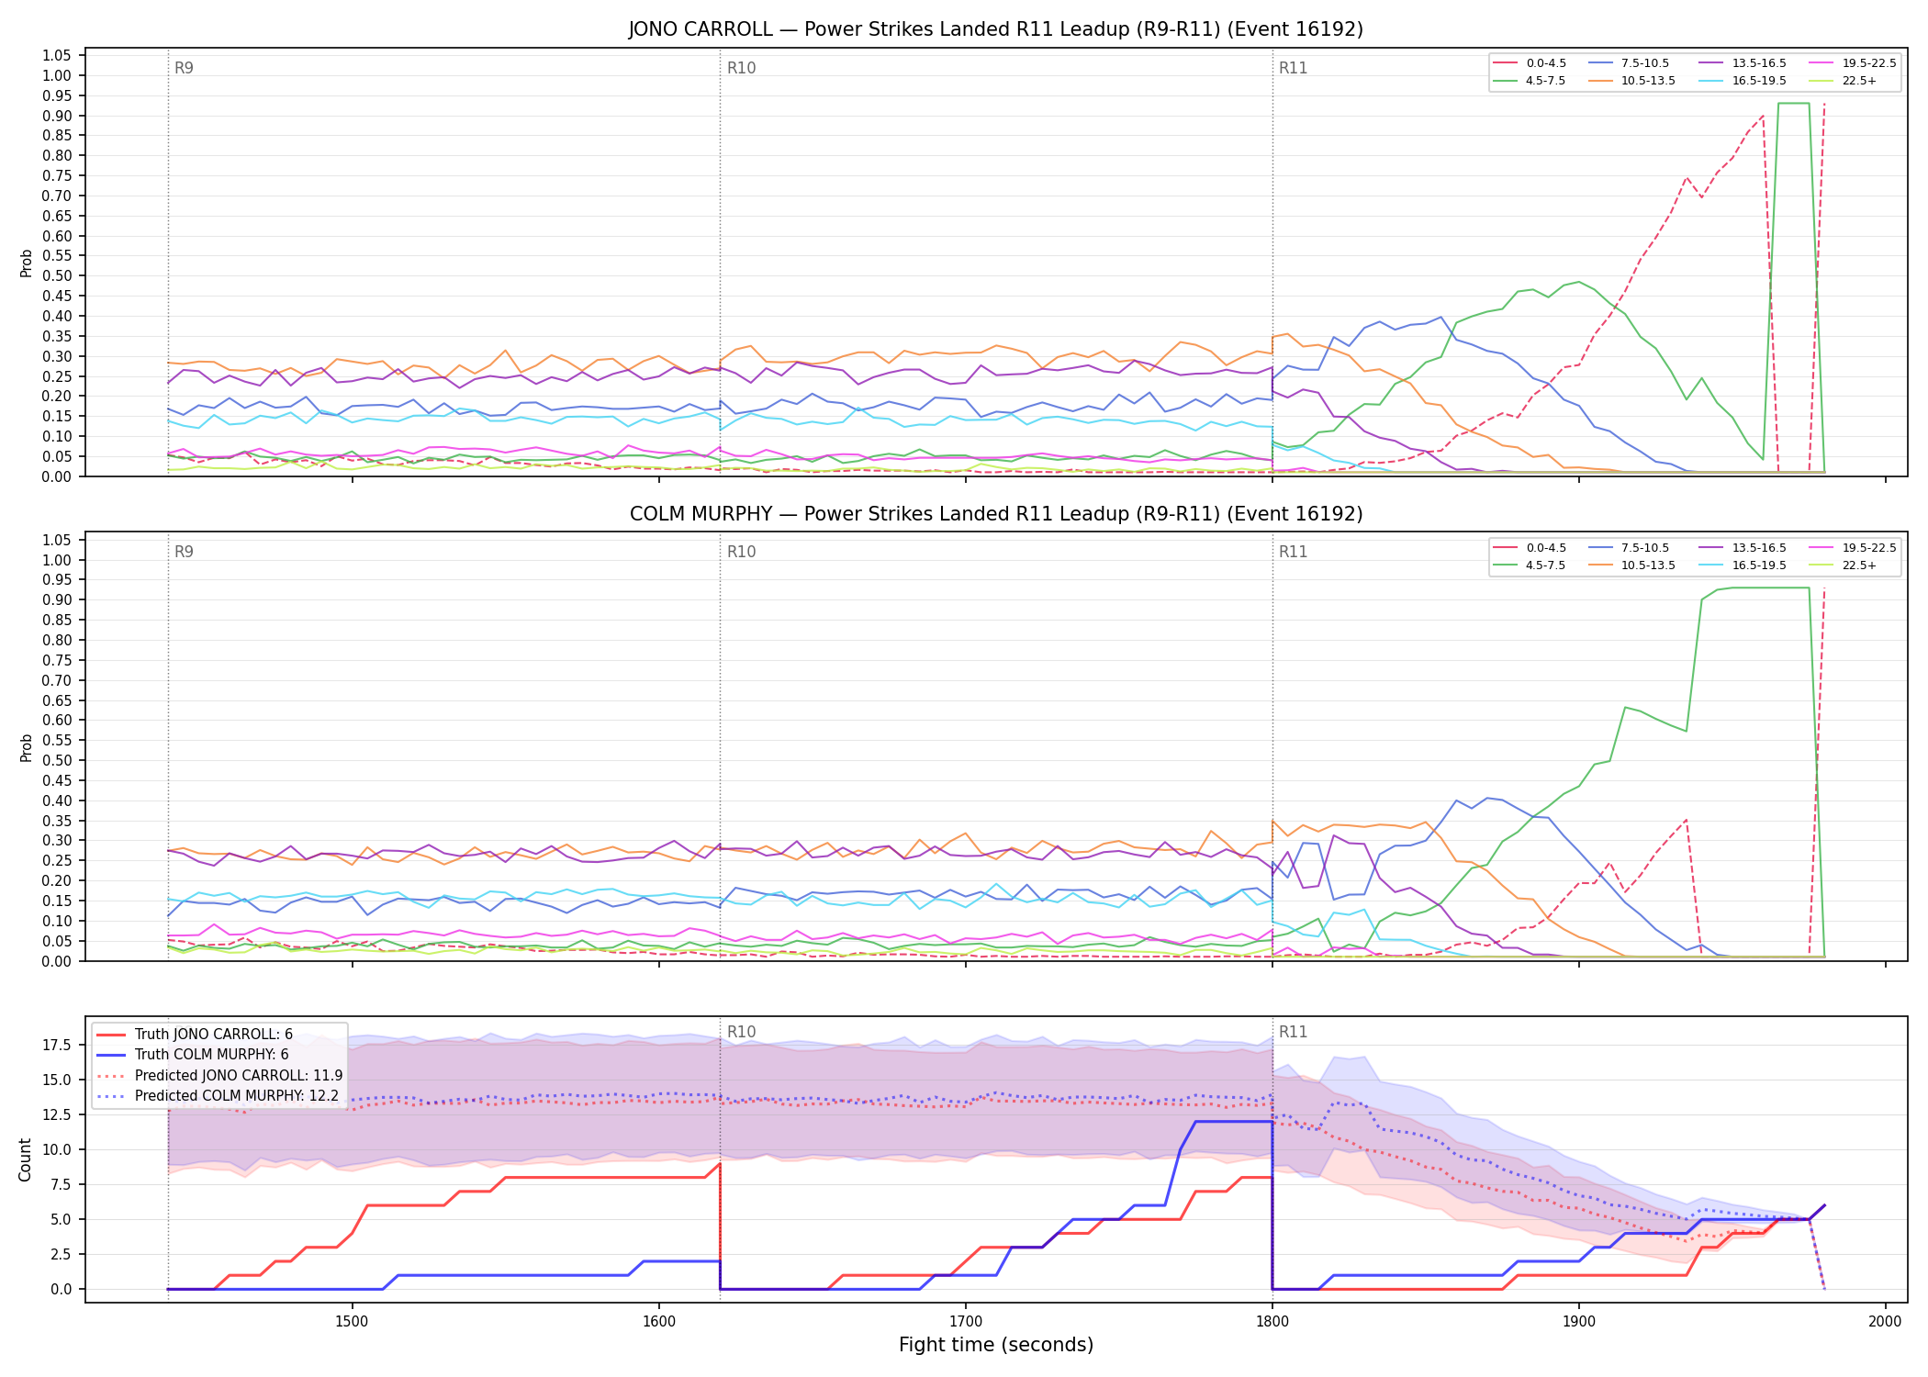
Task: Select '19.5-22.5' legend entry in Colm Murphy chart
Action: tap(1853, 548)
